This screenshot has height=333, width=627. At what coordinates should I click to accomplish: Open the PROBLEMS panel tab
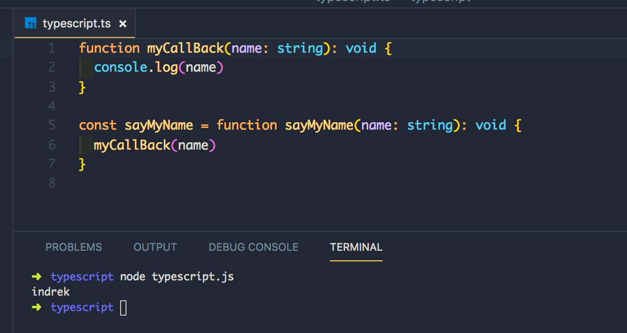coord(74,247)
